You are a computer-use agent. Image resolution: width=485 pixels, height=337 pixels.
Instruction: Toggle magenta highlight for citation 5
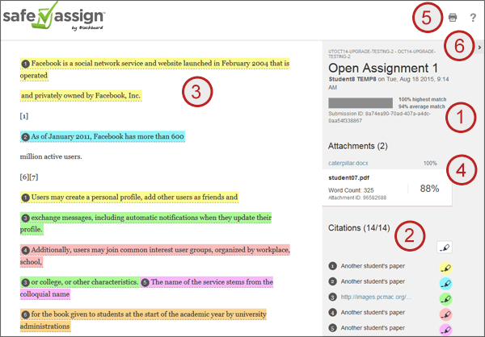(x=445, y=329)
